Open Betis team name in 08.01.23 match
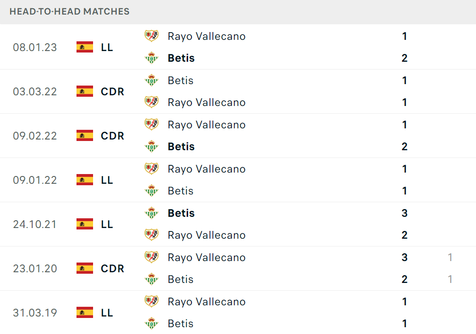The height and width of the screenshot is (334, 476). [181, 58]
